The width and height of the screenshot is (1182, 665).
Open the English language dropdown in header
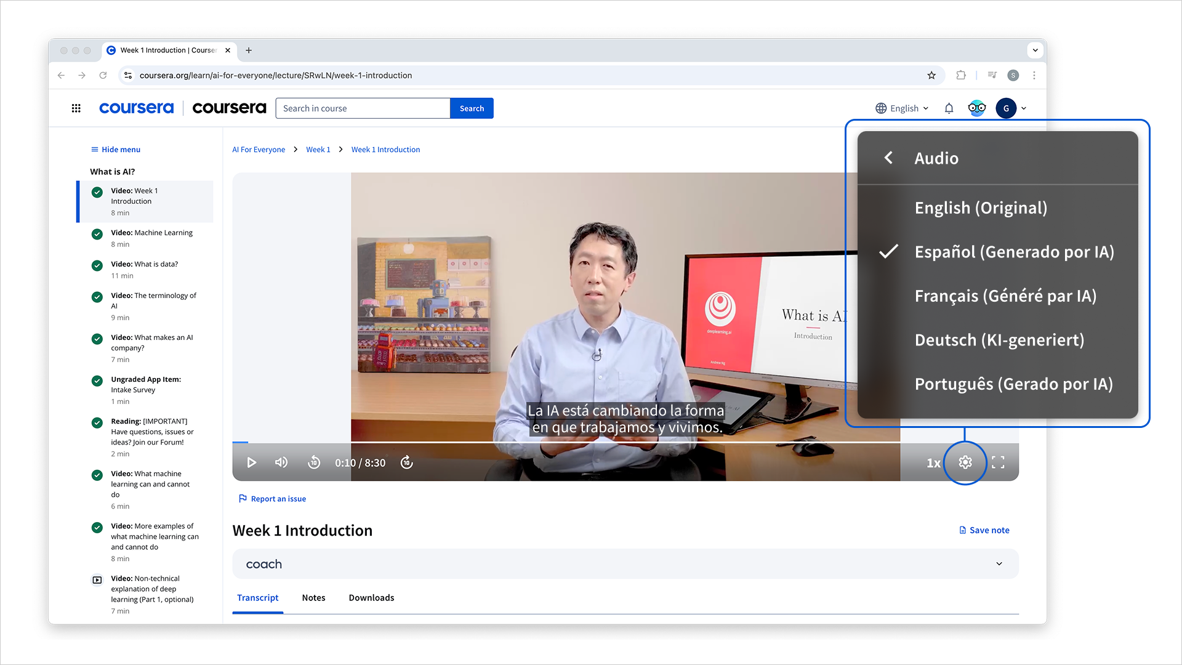point(901,108)
